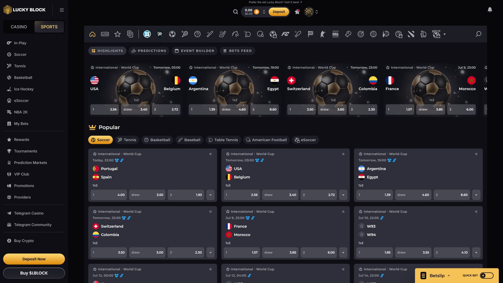The image size is (503, 283).
Task: Select the ice hockey stick icon
Action: pyautogui.click(x=222, y=34)
